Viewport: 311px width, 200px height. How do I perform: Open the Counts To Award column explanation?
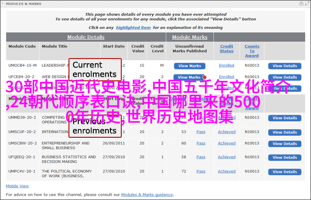(x=252, y=51)
